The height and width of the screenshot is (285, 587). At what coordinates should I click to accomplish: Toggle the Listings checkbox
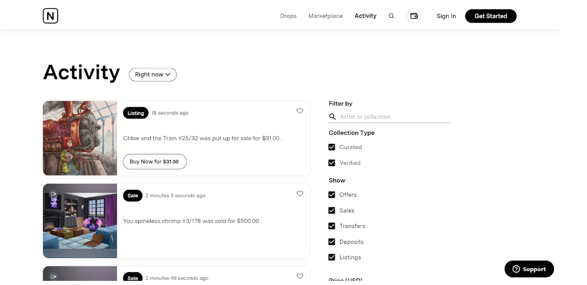tap(332, 257)
